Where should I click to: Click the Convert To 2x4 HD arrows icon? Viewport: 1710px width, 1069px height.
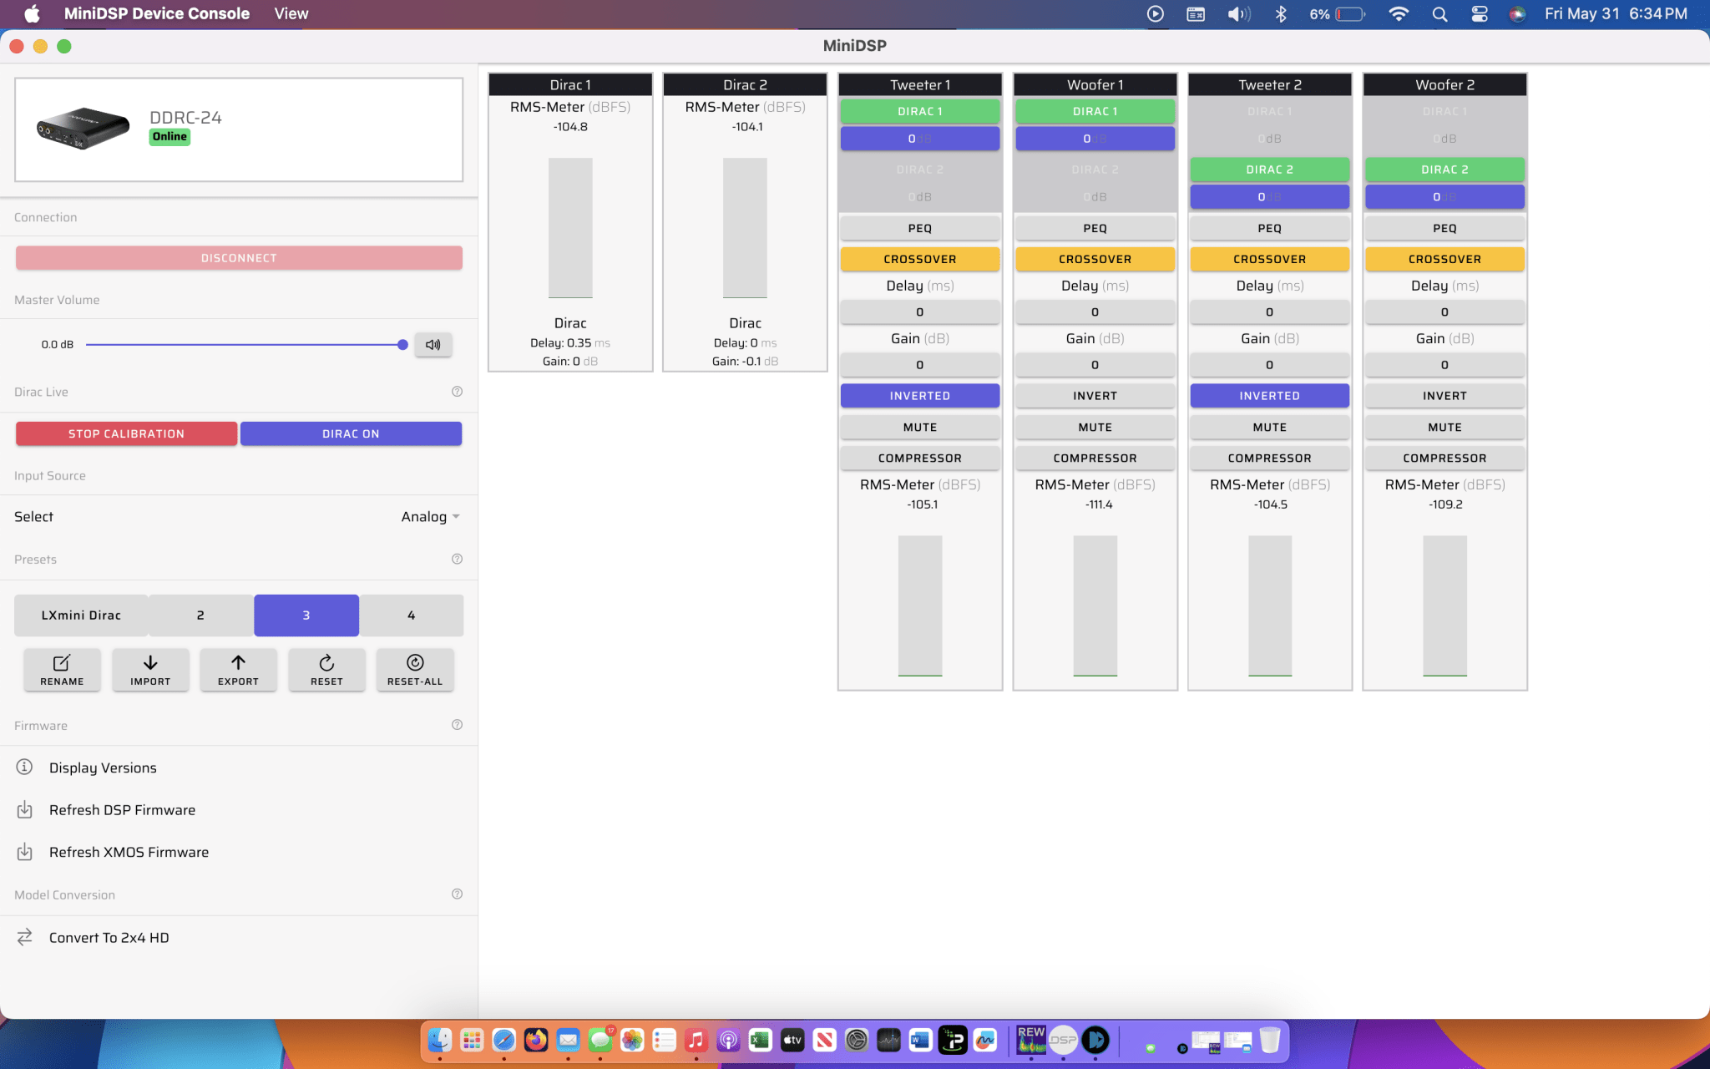pos(25,937)
